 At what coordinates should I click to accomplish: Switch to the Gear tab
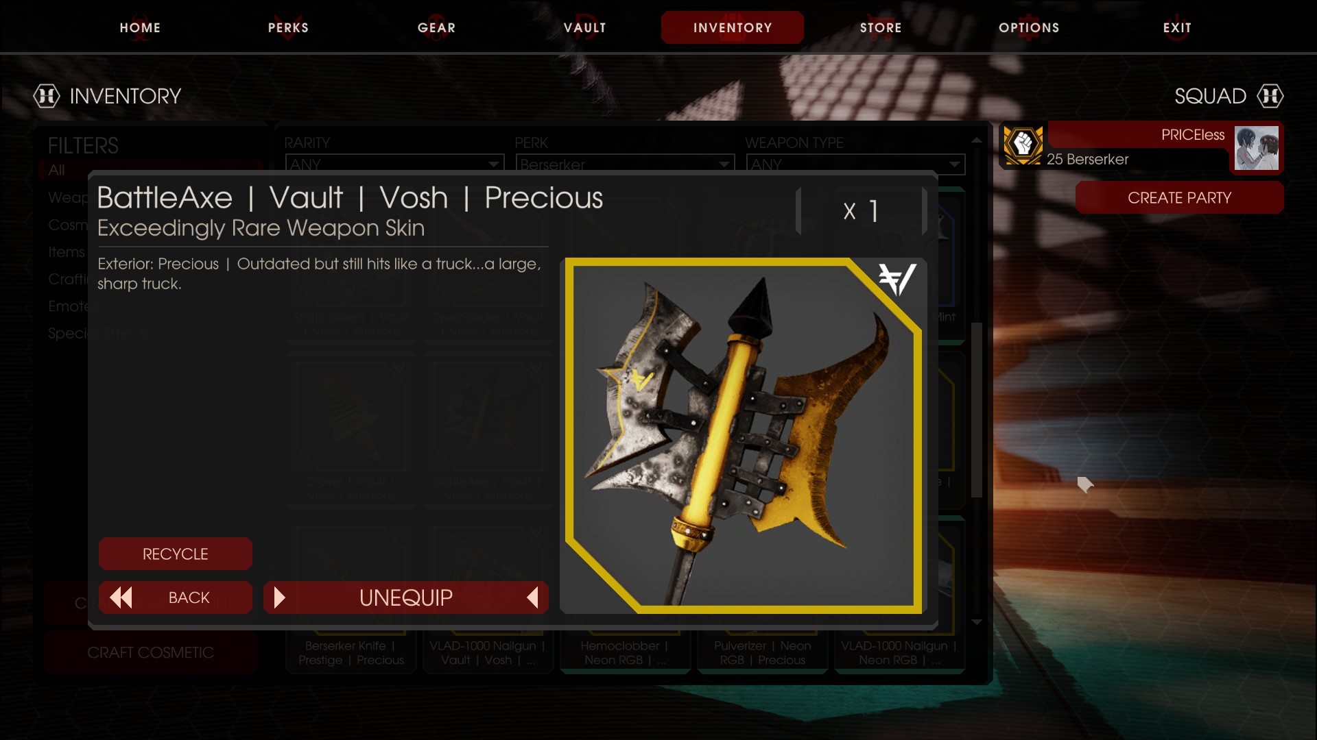[x=437, y=27]
